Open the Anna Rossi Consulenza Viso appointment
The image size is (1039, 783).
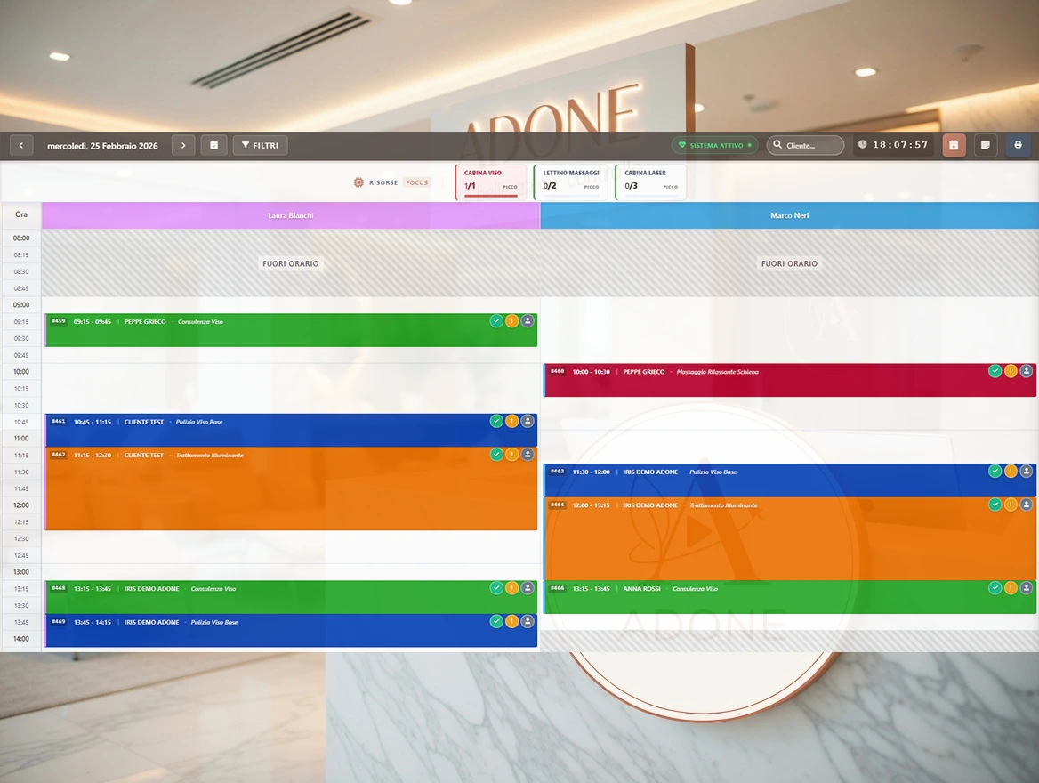coord(790,597)
